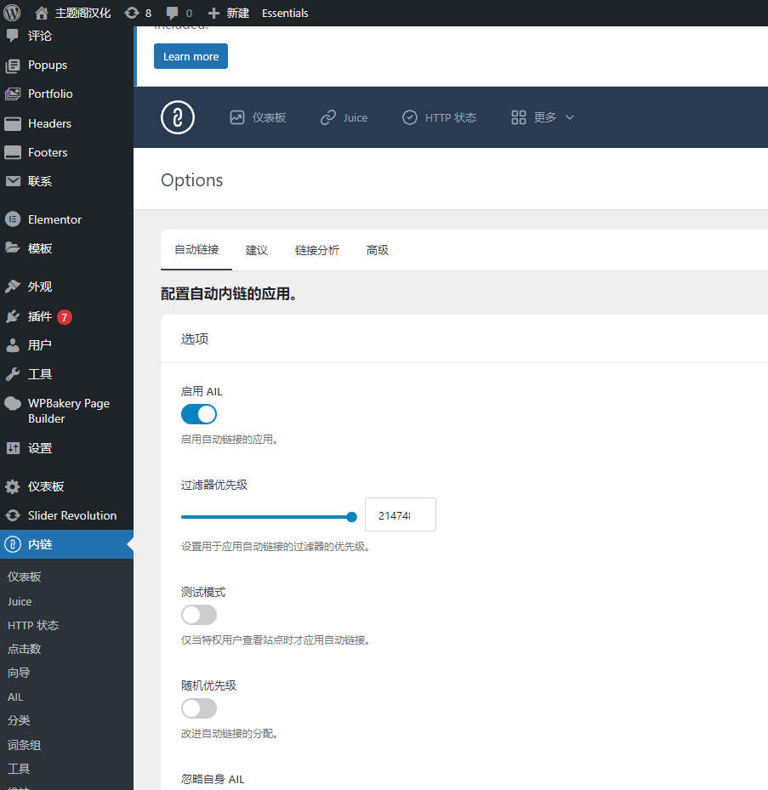Click the plus icon for 新建
This screenshot has height=790, width=768.
tap(213, 13)
